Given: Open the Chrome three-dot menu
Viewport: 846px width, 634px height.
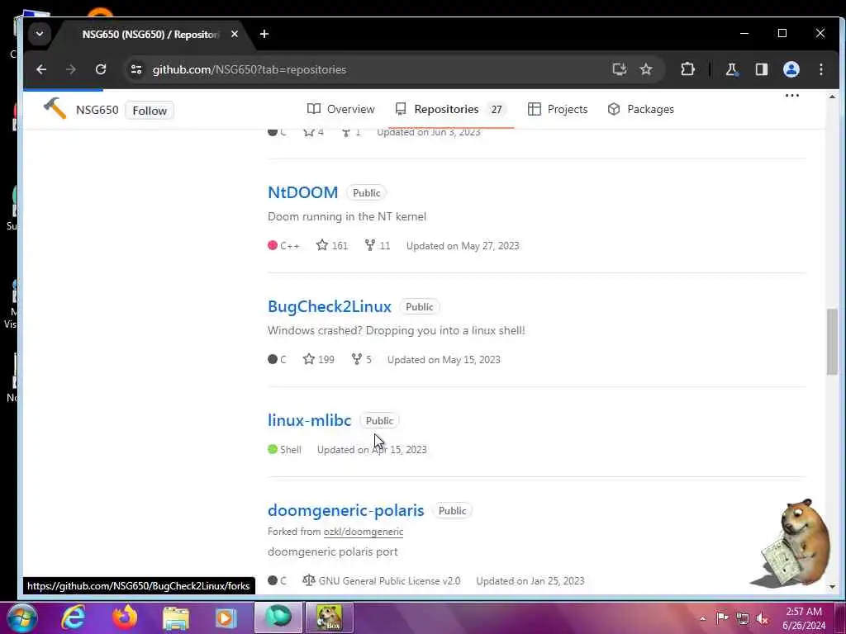Looking at the screenshot, I should point(820,69).
